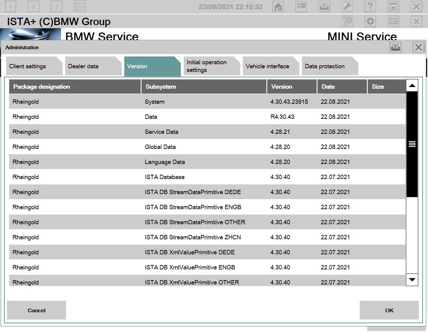Click the data transfer icon on the ISTA+ bar
Viewport: 428px width, 333px height.
[x=347, y=21]
